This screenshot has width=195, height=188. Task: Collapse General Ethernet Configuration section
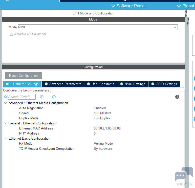(x=6, y=123)
